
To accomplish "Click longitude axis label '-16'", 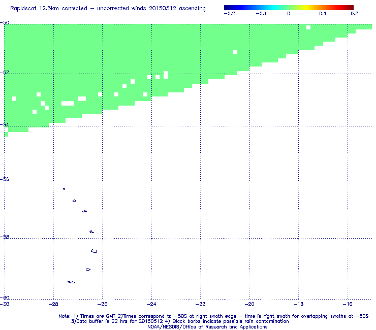I will tap(348, 304).
